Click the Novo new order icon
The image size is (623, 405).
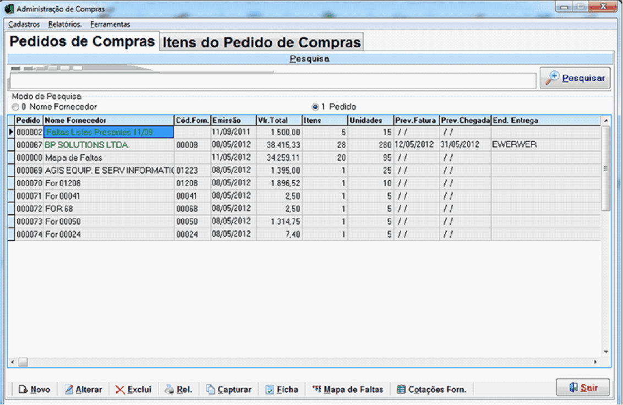click(23, 390)
